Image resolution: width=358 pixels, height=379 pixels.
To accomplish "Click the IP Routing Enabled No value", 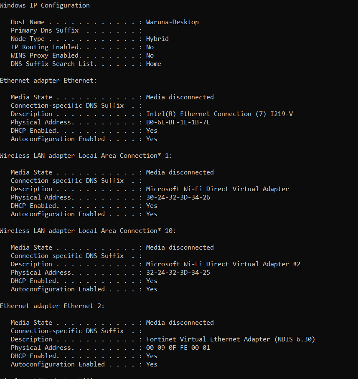I will coord(150,47).
